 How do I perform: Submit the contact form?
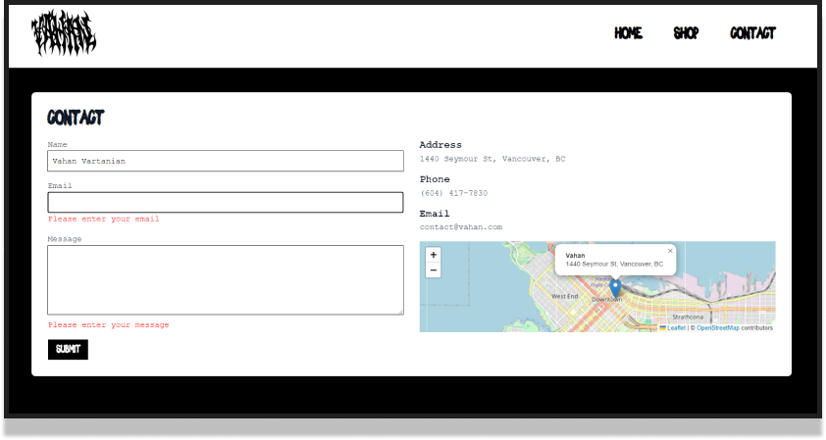click(68, 350)
